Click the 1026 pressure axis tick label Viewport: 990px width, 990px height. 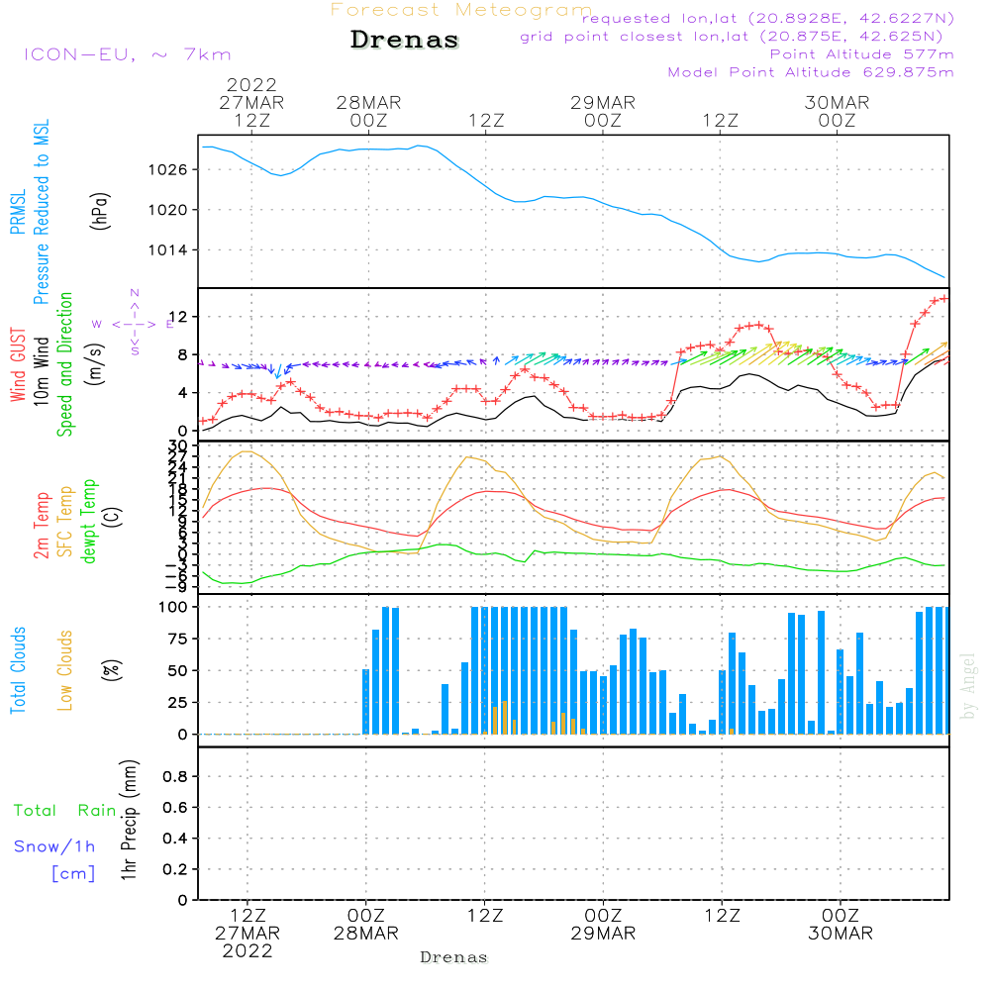coord(168,169)
